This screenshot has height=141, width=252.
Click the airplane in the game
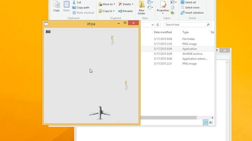pyautogui.click(x=100, y=113)
